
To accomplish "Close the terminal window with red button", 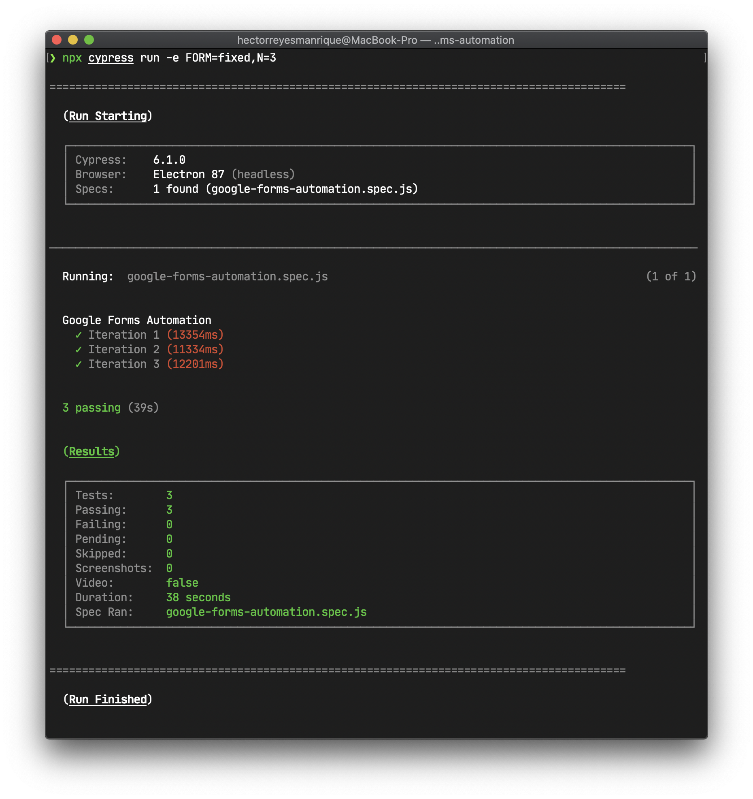I will (57, 40).
